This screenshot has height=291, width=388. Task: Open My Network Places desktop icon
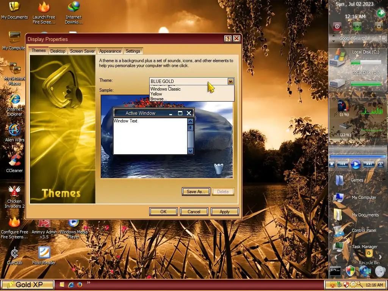pos(14,74)
